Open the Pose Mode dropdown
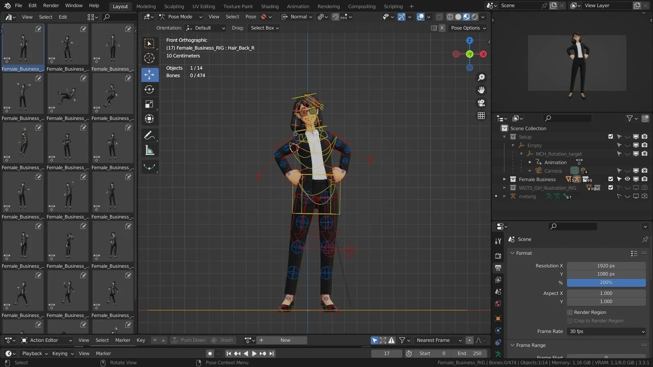 tap(181, 17)
